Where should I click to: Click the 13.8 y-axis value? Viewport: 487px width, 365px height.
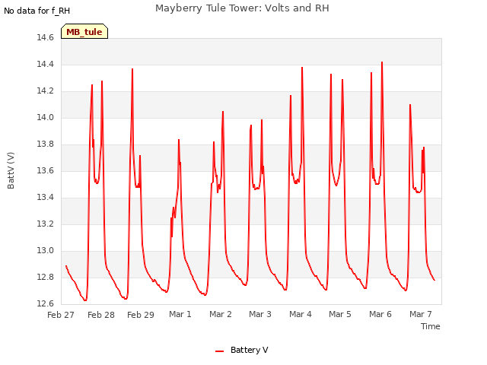point(46,144)
